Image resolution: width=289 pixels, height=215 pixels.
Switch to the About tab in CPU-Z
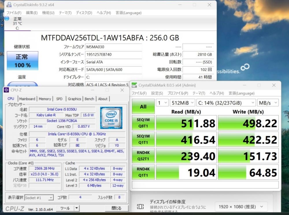pyautogui.click(x=103, y=99)
